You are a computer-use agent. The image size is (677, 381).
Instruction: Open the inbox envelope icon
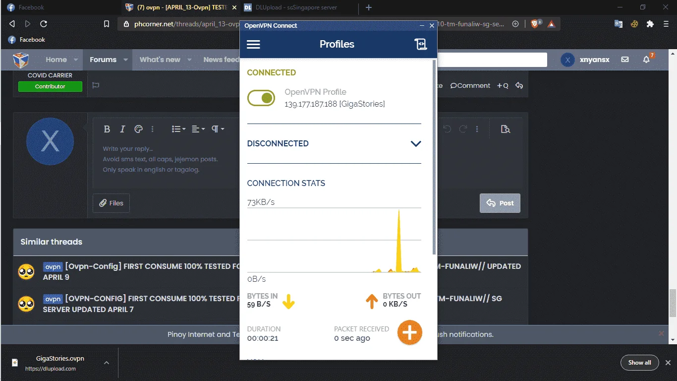(625, 60)
